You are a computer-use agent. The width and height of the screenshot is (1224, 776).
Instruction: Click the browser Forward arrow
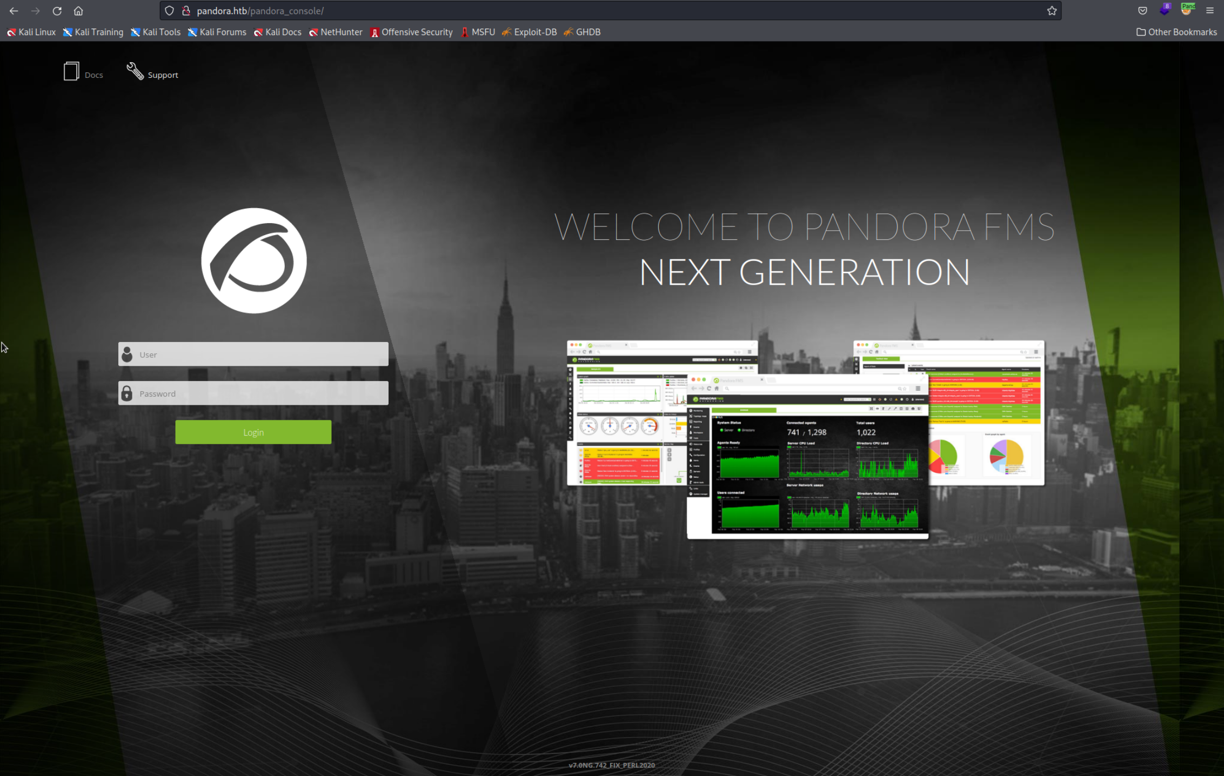coord(35,11)
